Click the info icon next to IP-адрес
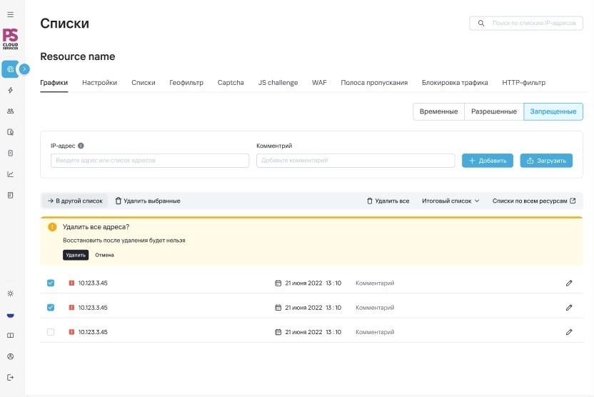 click(81, 146)
